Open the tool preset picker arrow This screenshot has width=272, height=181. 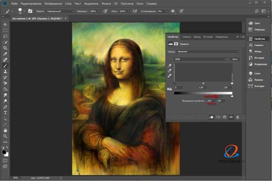point(12,11)
